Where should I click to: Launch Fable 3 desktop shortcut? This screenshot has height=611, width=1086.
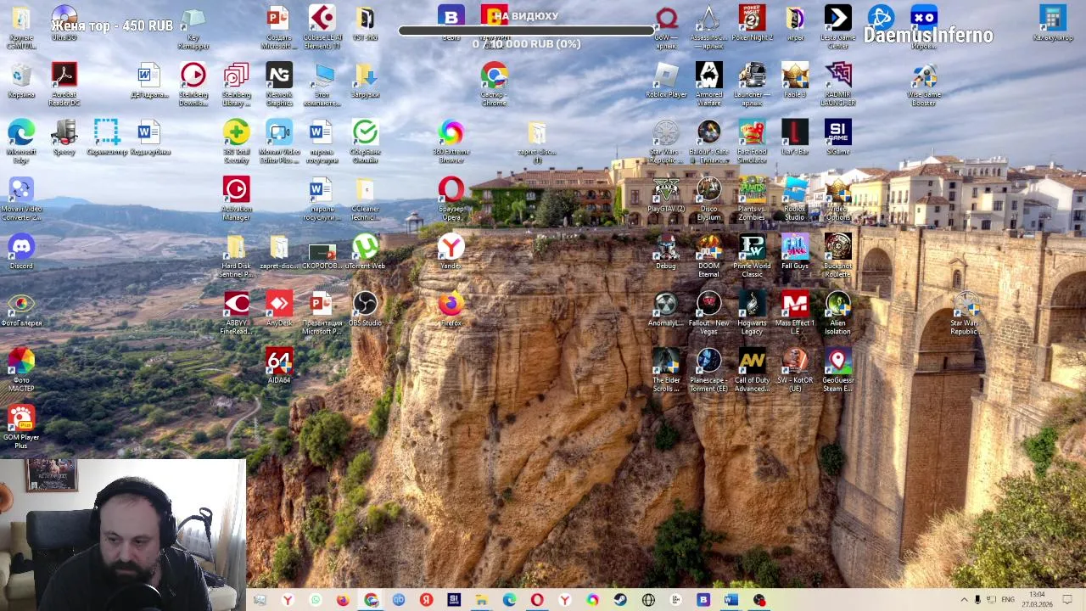(795, 81)
